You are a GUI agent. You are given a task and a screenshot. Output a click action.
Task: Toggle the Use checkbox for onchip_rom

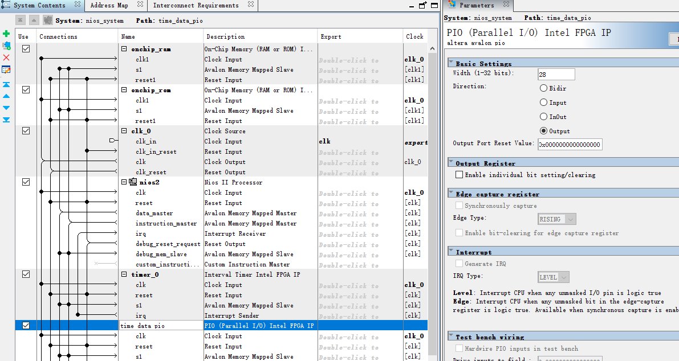(x=26, y=90)
